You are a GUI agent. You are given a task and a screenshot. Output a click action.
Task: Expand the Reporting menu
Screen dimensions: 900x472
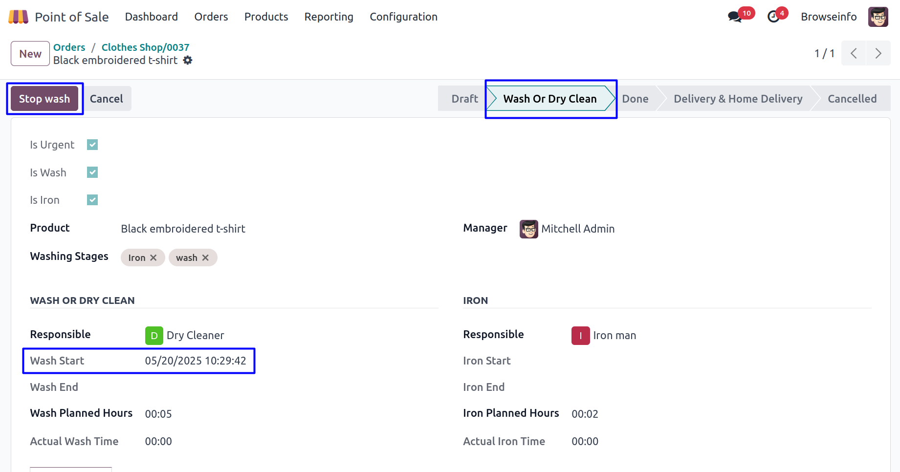tap(329, 17)
